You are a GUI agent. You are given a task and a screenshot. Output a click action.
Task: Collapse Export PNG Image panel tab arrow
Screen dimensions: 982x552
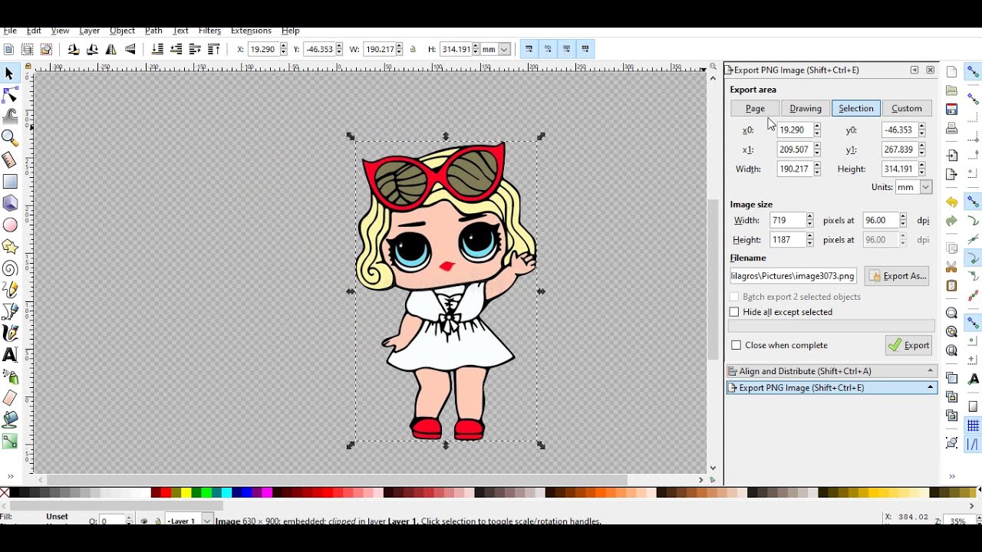(931, 388)
